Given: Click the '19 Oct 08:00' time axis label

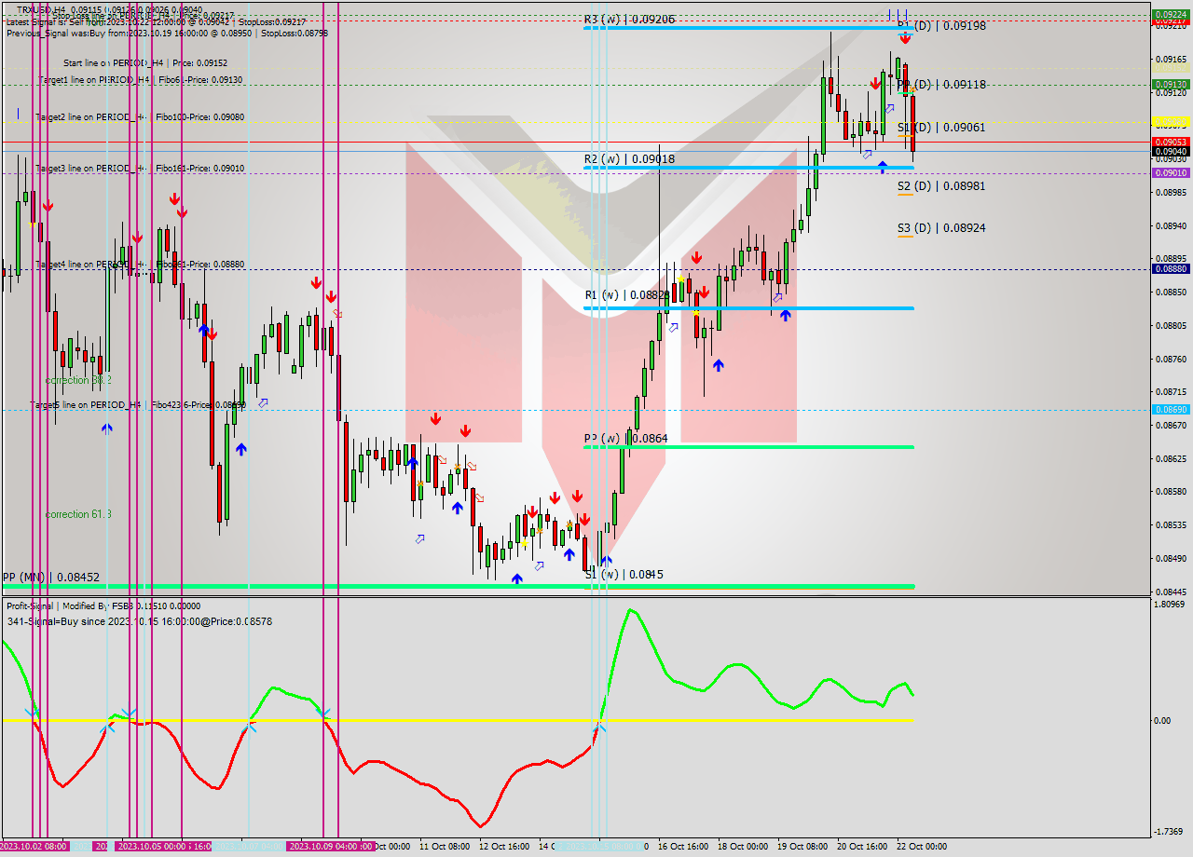Looking at the screenshot, I should click(802, 846).
